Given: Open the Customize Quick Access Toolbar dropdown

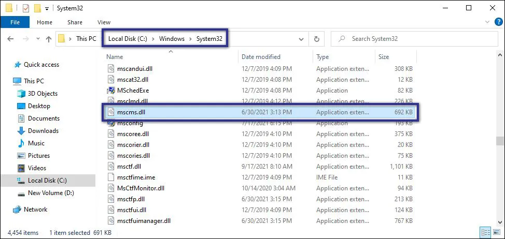Looking at the screenshot, I should 47,9.
